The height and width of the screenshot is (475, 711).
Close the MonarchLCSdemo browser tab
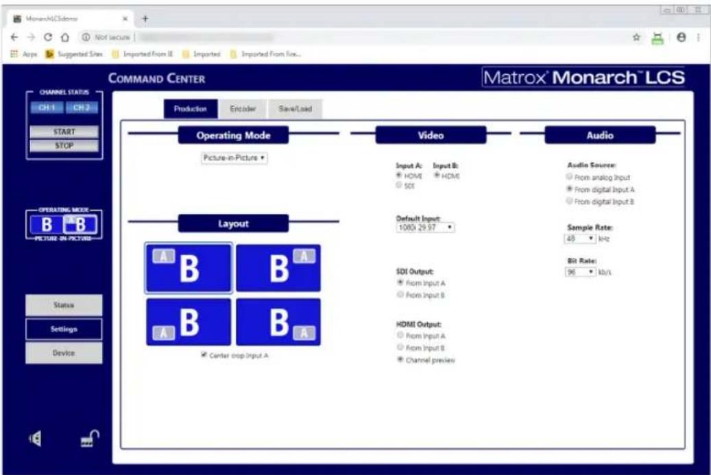click(x=125, y=19)
